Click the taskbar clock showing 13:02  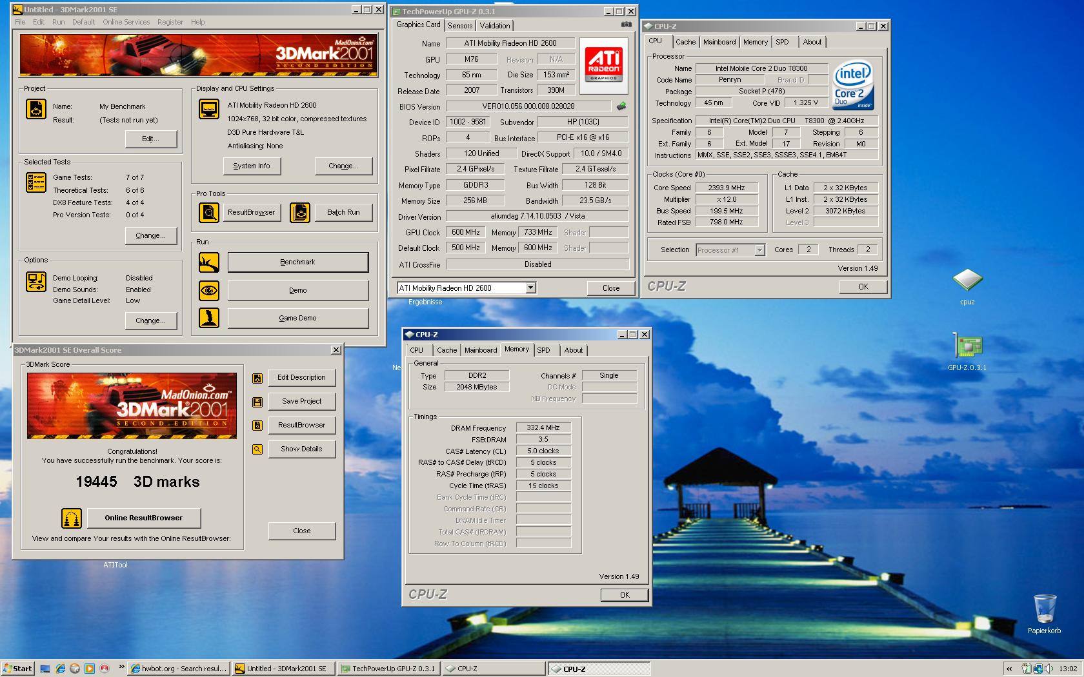pos(1068,669)
